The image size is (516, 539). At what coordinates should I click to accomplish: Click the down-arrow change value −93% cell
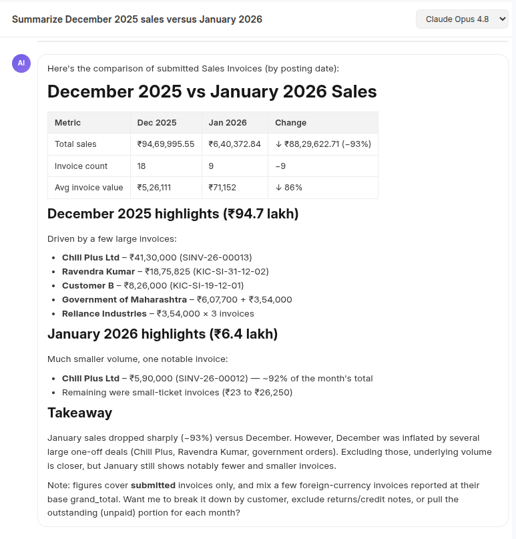[323, 144]
